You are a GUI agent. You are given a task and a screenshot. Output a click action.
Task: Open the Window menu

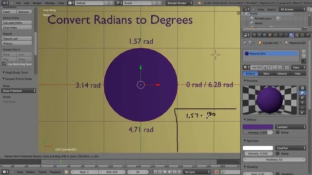click(x=50, y=3)
